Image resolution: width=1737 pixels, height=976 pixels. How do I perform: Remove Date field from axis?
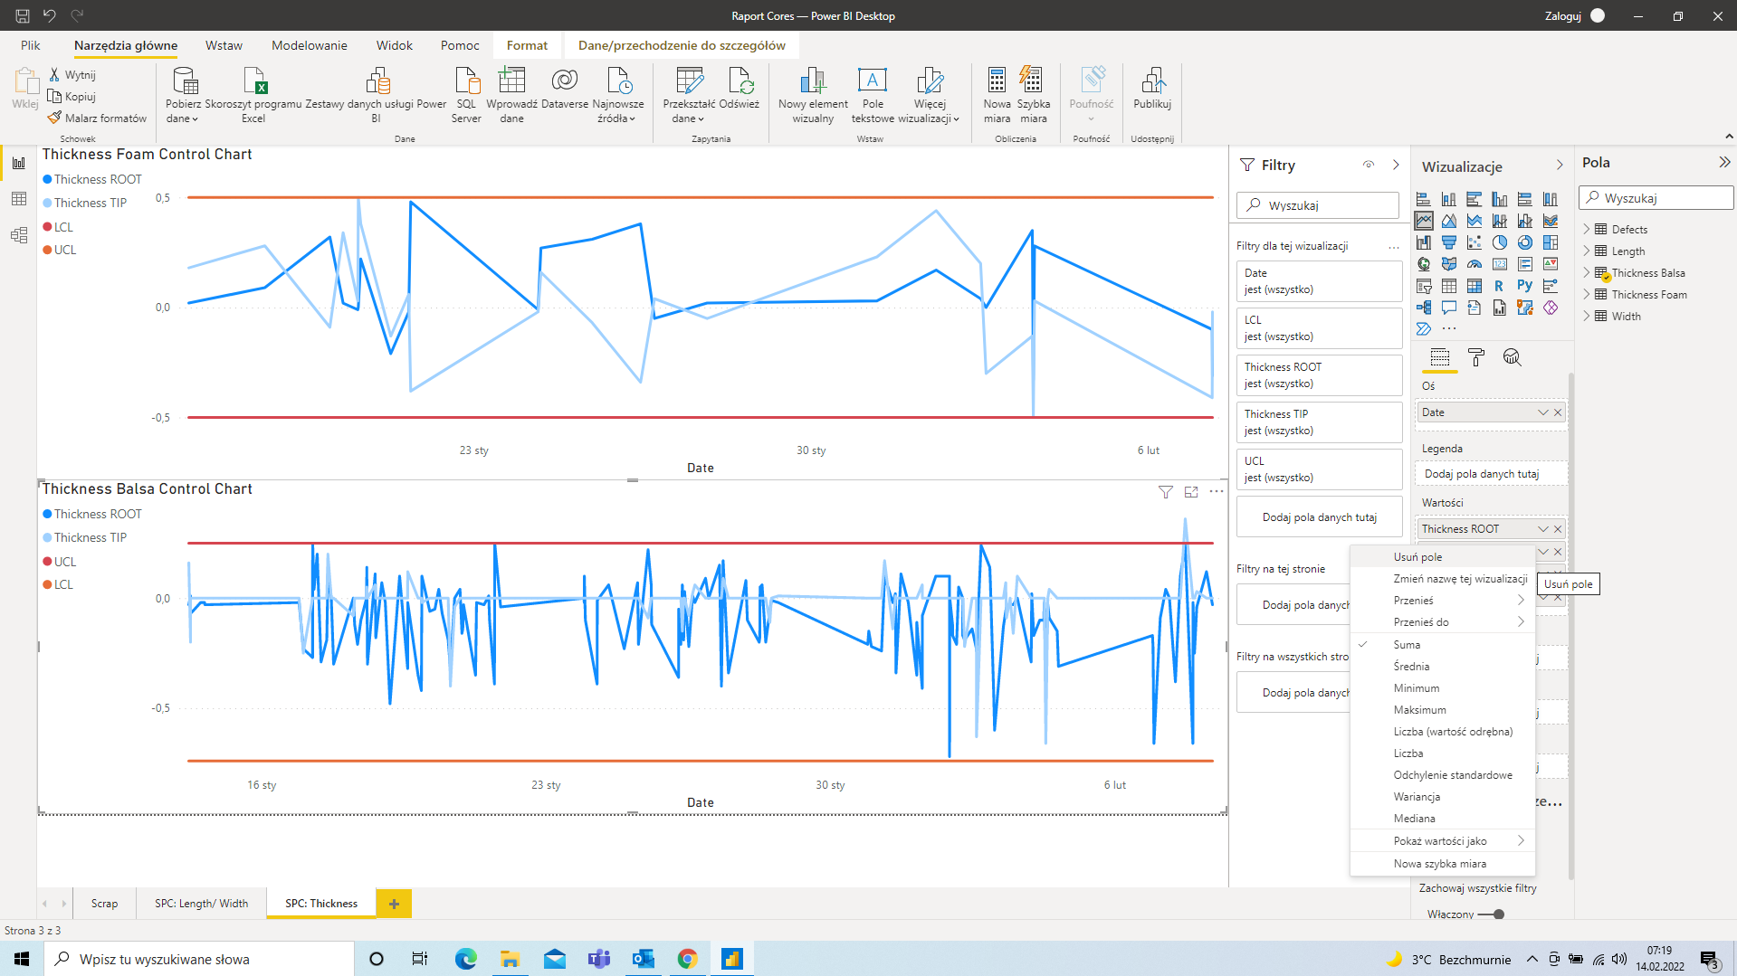[x=1558, y=412]
